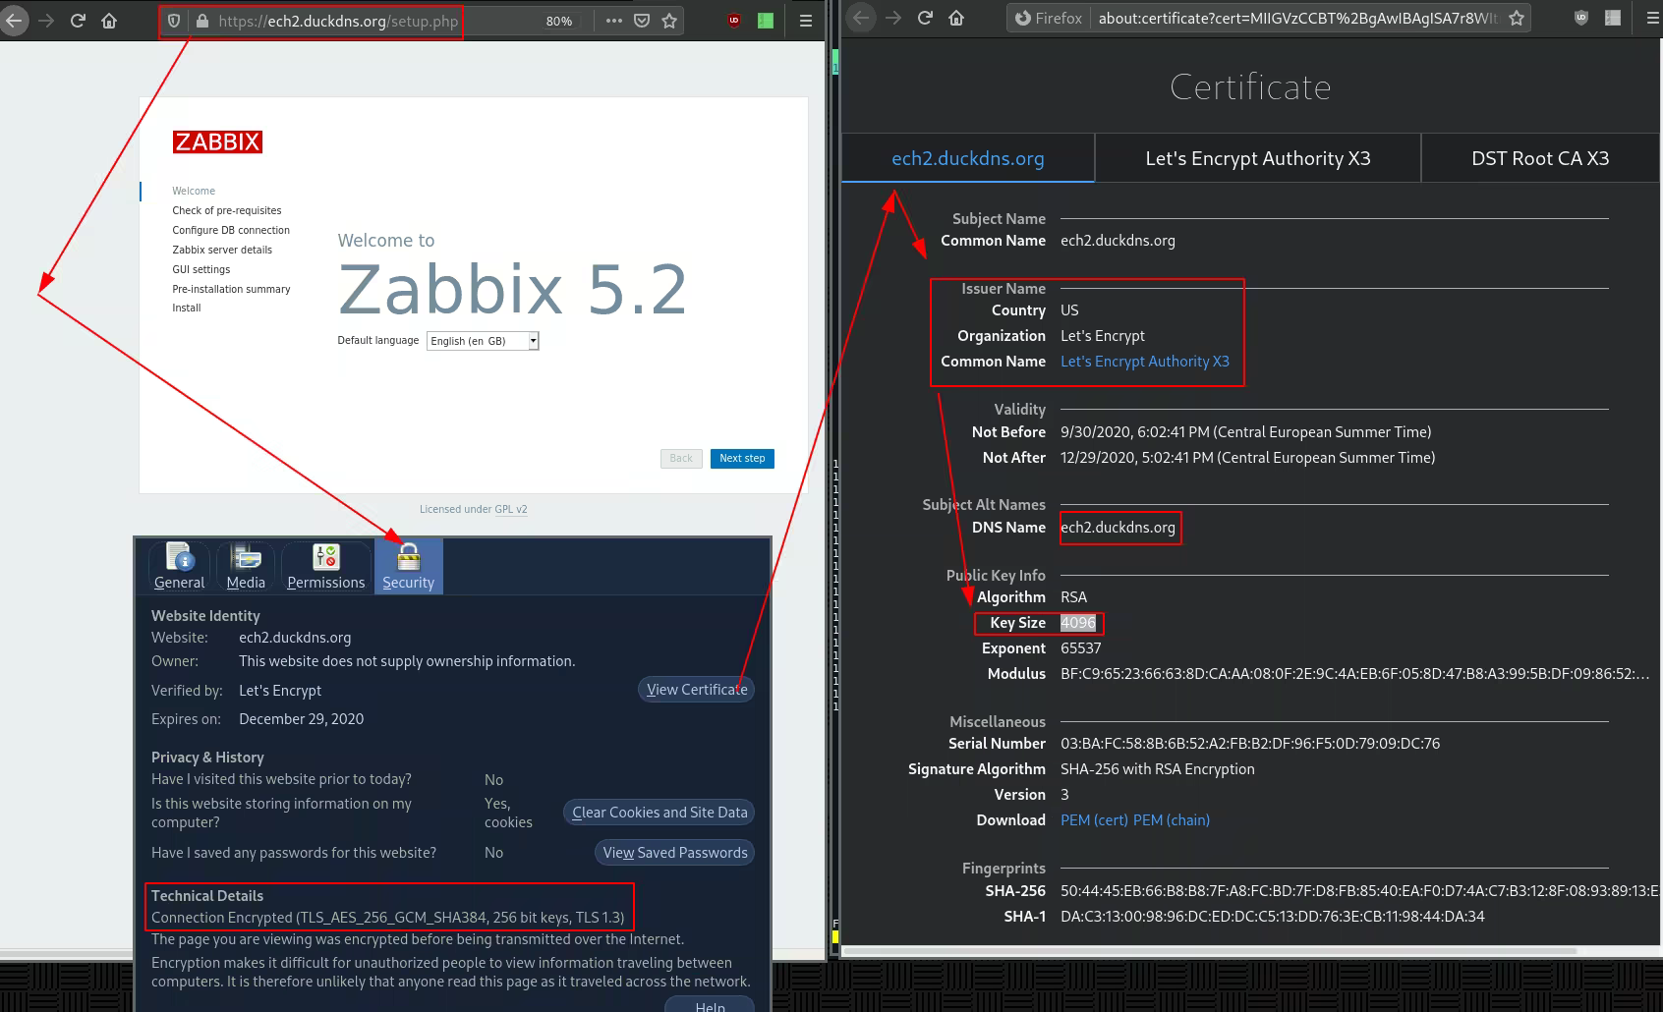Viewport: 1663px width, 1012px height.
Task: Click the Serial Number value
Action: point(1250,744)
